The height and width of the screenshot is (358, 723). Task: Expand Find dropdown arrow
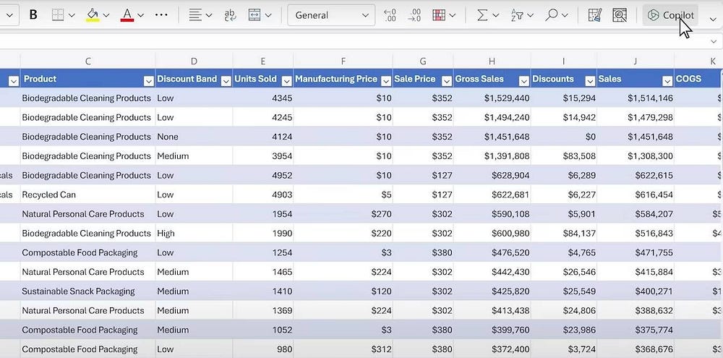point(565,16)
